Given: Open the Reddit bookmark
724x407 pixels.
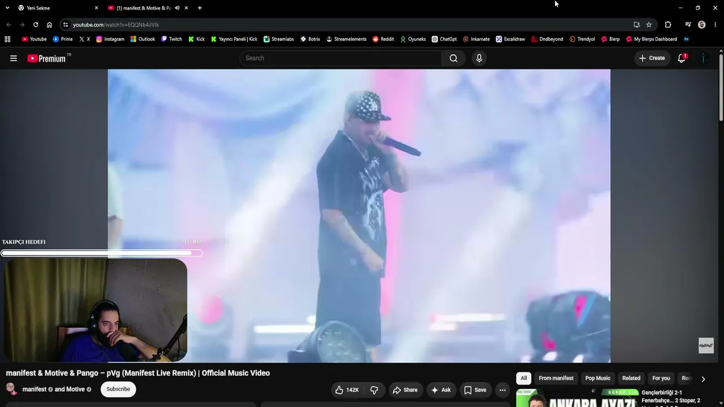Looking at the screenshot, I should [x=383, y=39].
